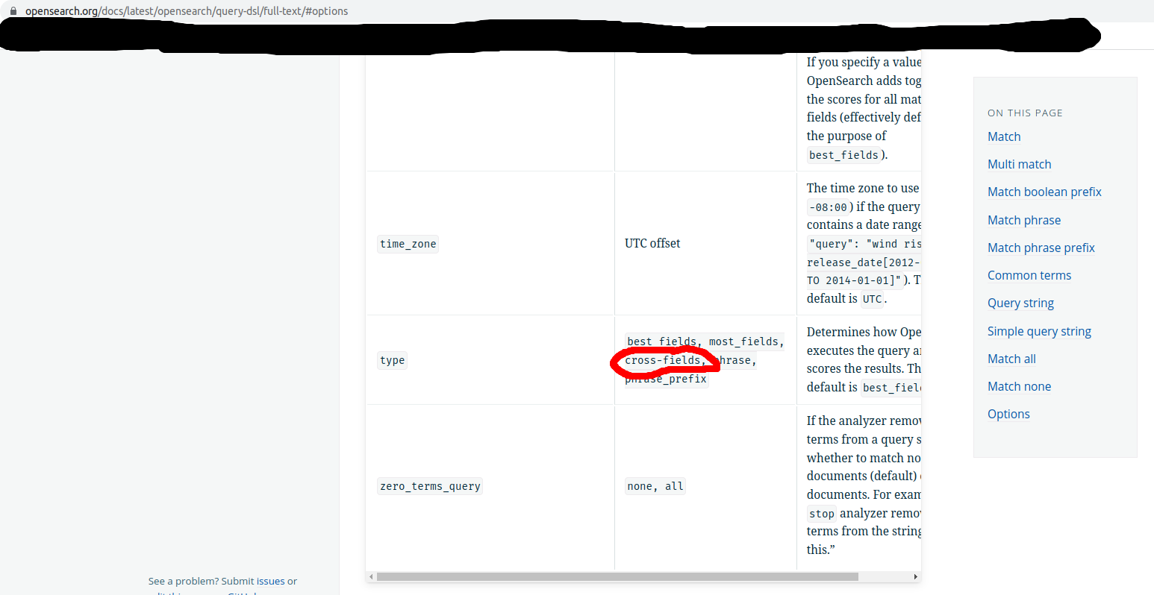Go to the Match phrase prefix section
Viewport: 1154px width, 595px height.
pos(1041,248)
